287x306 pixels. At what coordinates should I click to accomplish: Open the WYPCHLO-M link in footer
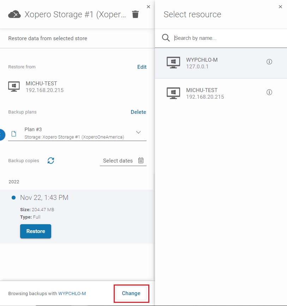pos(72,294)
